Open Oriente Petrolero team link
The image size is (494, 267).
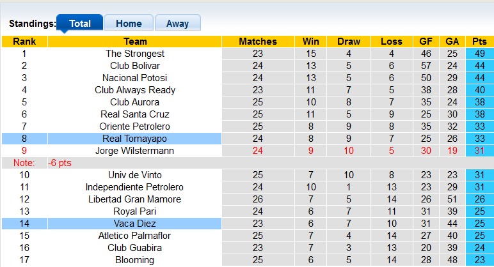coord(135,126)
